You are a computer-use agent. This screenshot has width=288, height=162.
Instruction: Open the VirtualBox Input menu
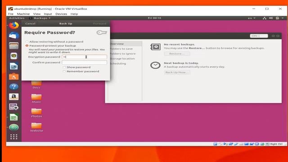[x=48, y=14]
